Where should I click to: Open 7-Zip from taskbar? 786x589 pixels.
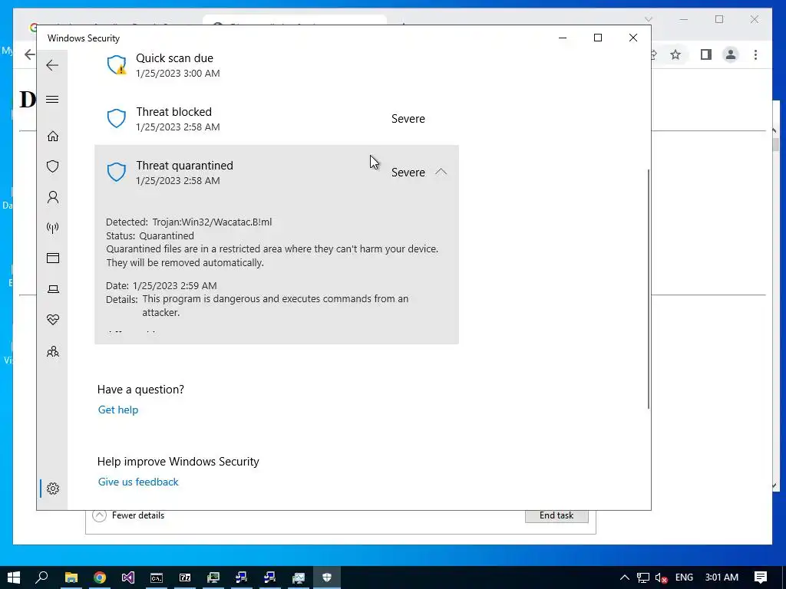coord(185,577)
